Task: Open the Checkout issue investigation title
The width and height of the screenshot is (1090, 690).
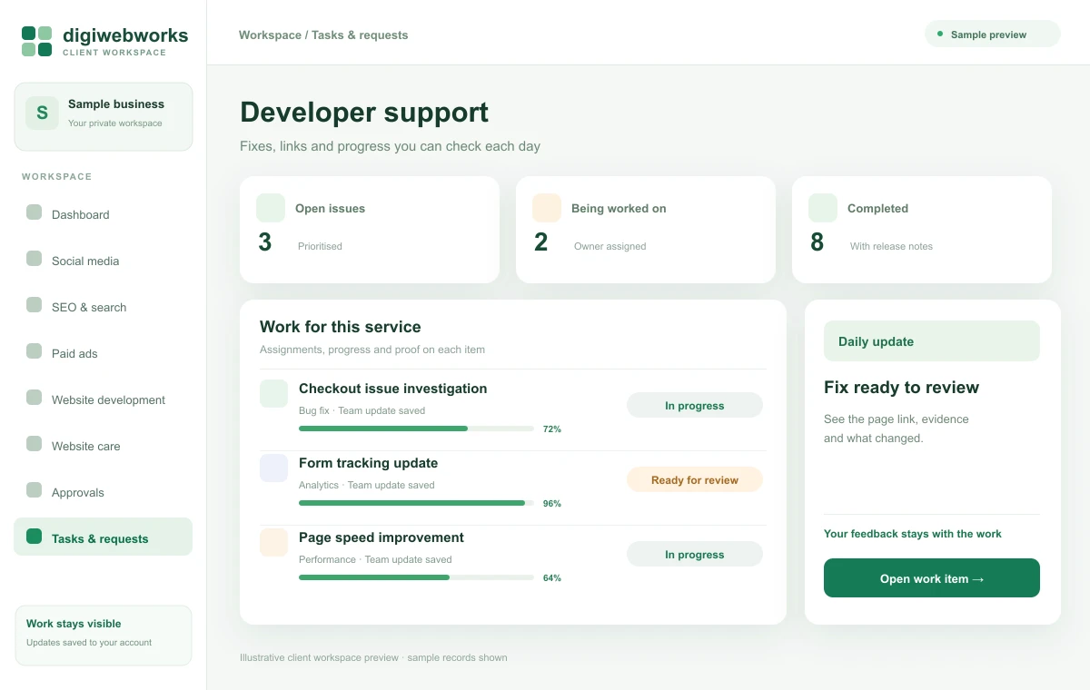Action: point(393,389)
